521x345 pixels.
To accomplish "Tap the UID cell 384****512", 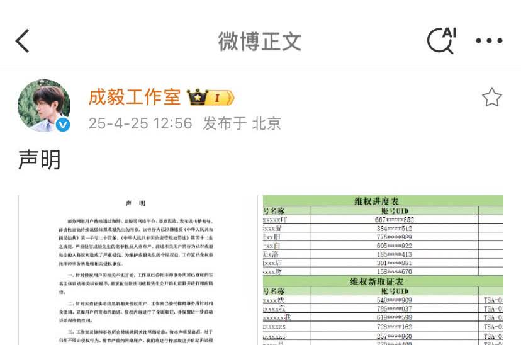I will pyautogui.click(x=395, y=229).
